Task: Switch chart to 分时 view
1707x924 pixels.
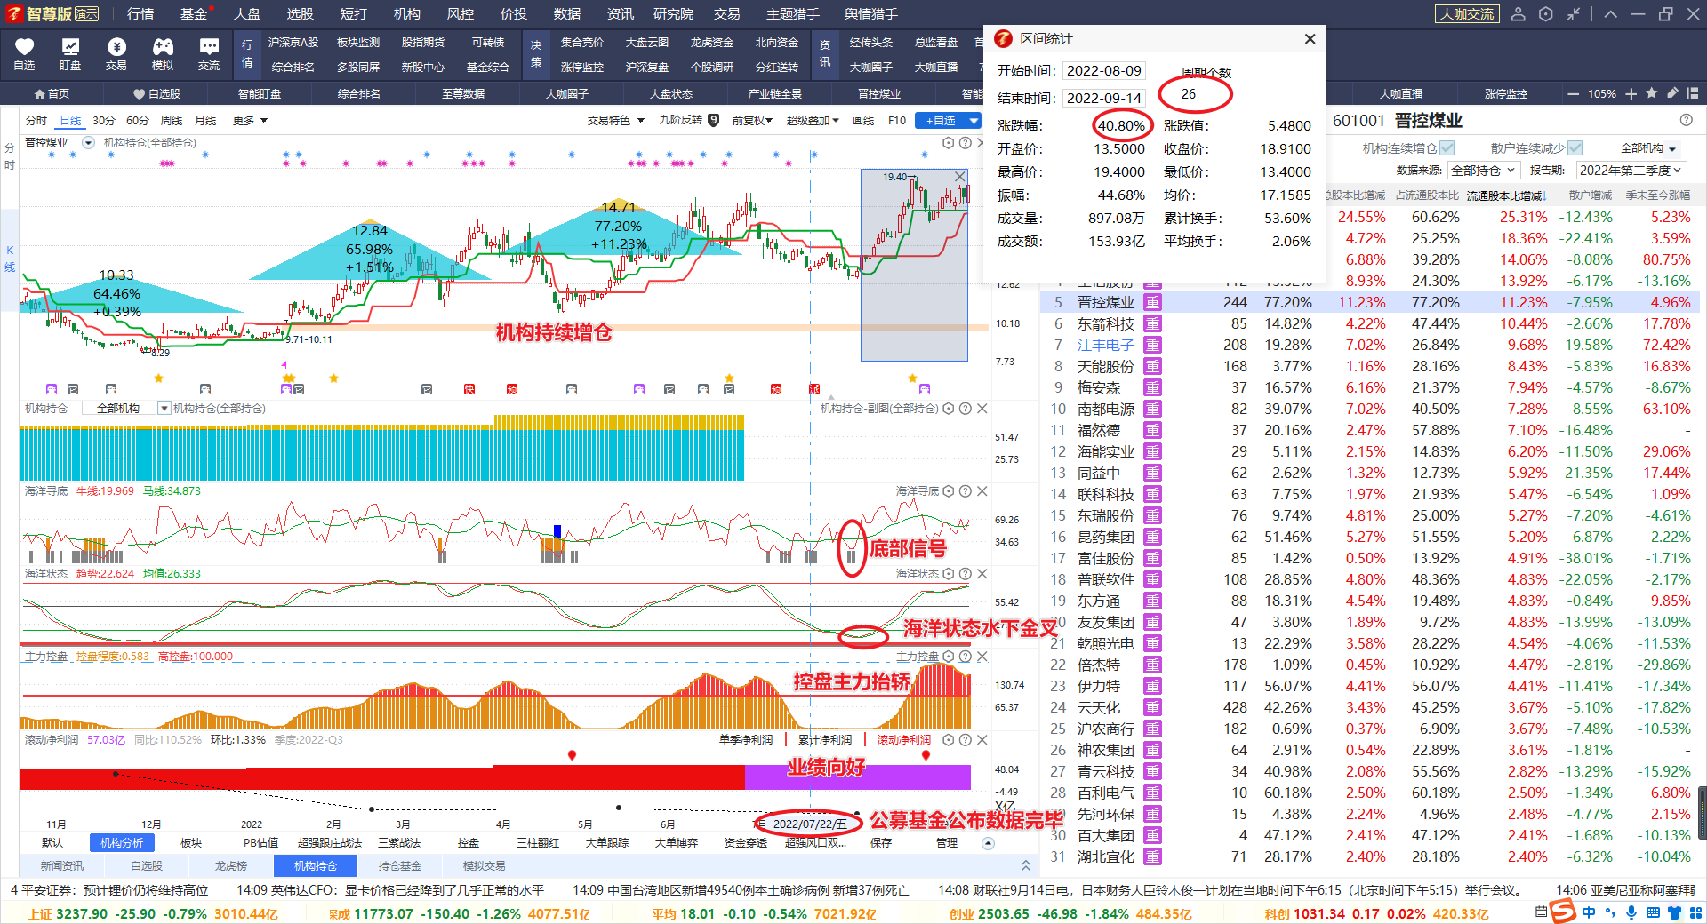Action: coord(36,120)
